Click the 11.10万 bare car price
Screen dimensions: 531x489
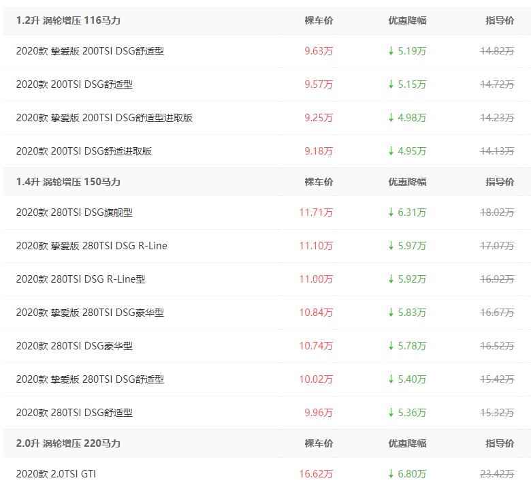[316, 245]
